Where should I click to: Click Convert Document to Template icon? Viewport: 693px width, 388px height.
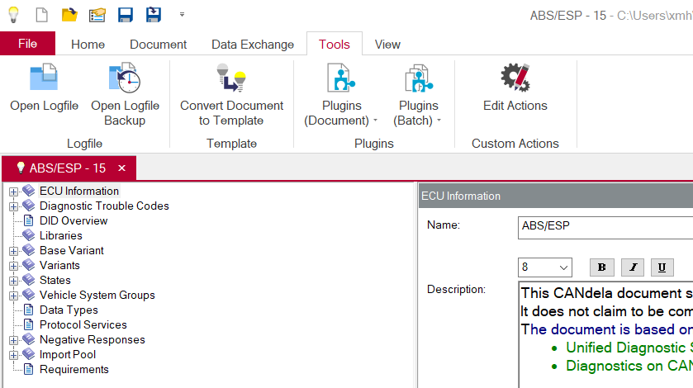231,78
